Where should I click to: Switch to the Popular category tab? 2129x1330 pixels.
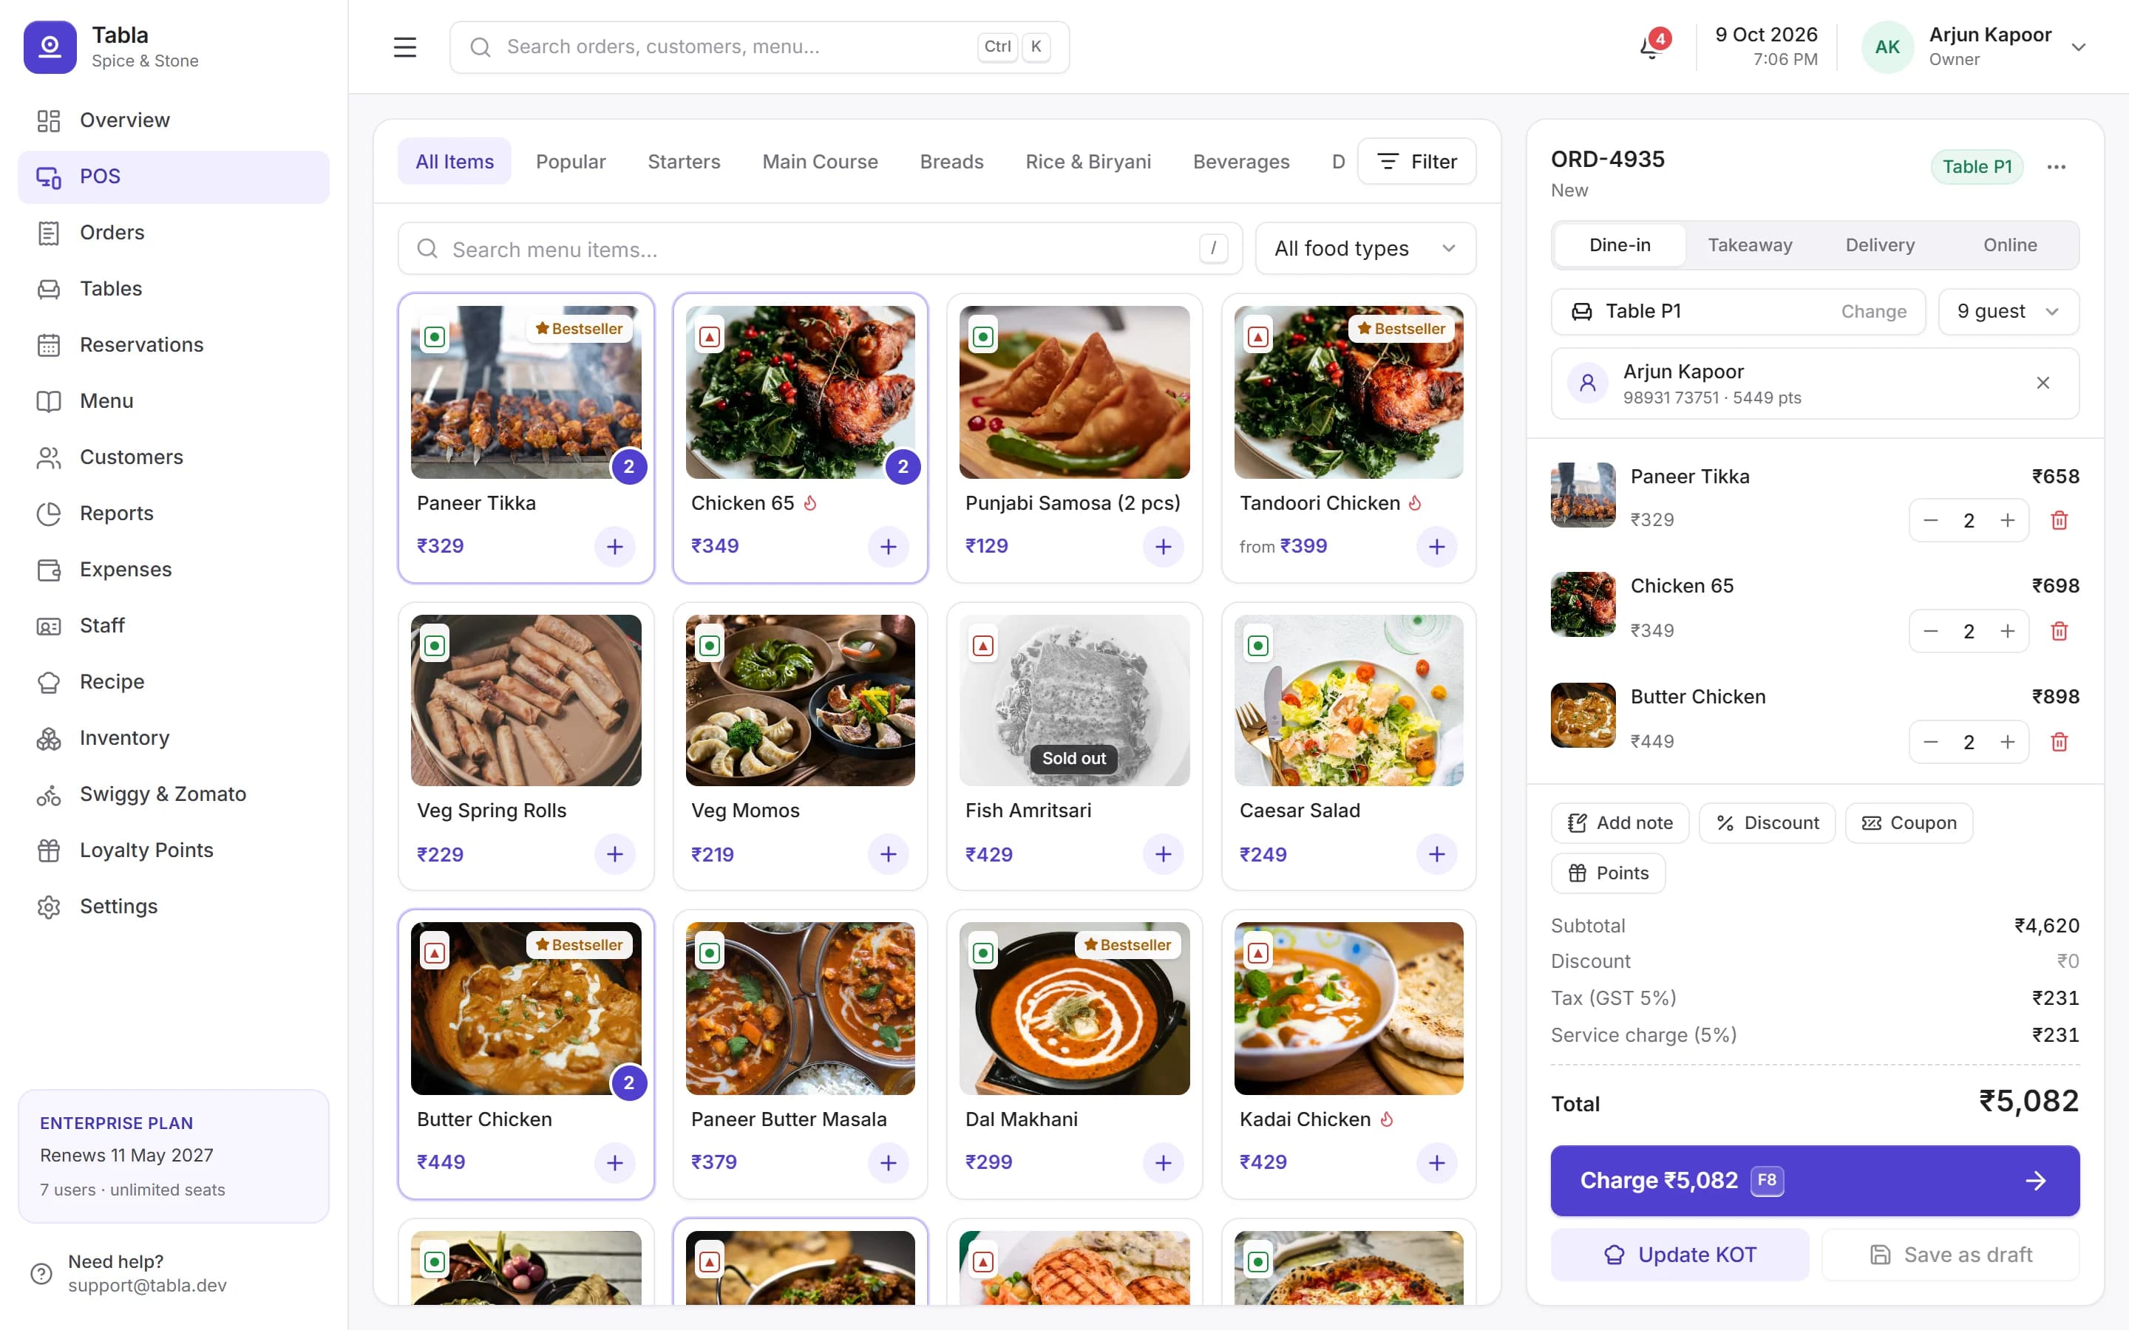pos(571,162)
